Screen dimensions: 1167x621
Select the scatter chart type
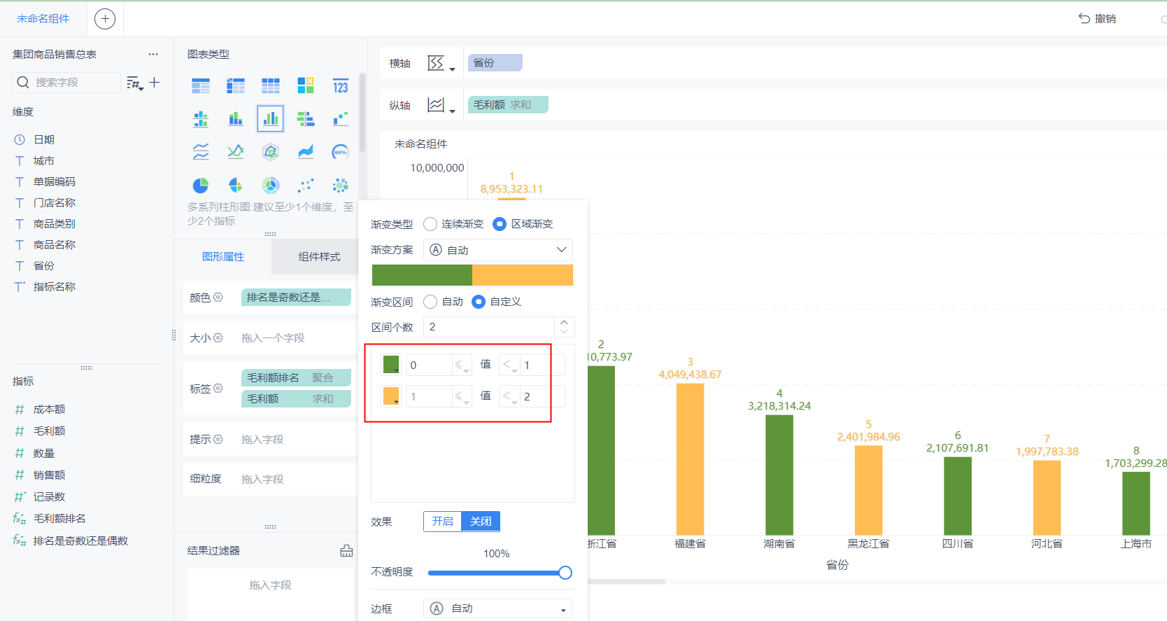tap(306, 185)
